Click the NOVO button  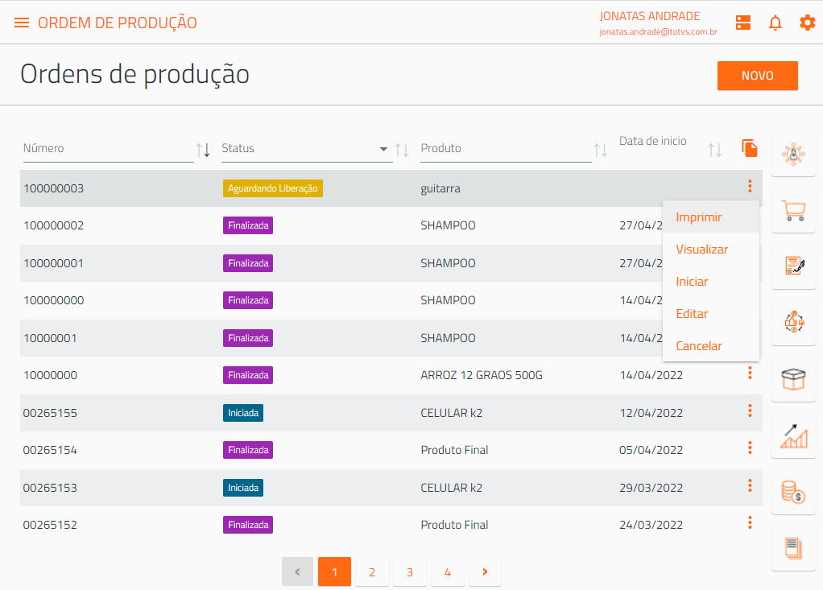pyautogui.click(x=758, y=76)
